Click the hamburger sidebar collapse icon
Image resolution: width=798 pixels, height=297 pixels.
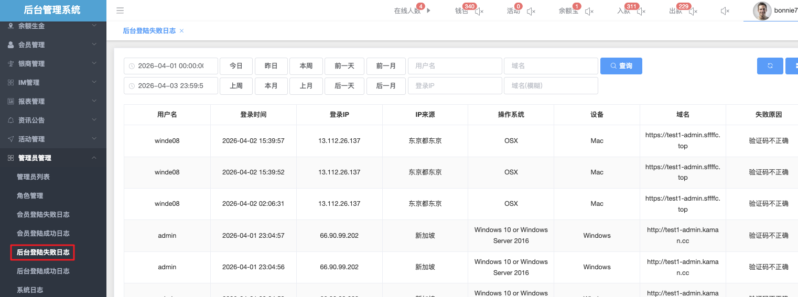[120, 10]
